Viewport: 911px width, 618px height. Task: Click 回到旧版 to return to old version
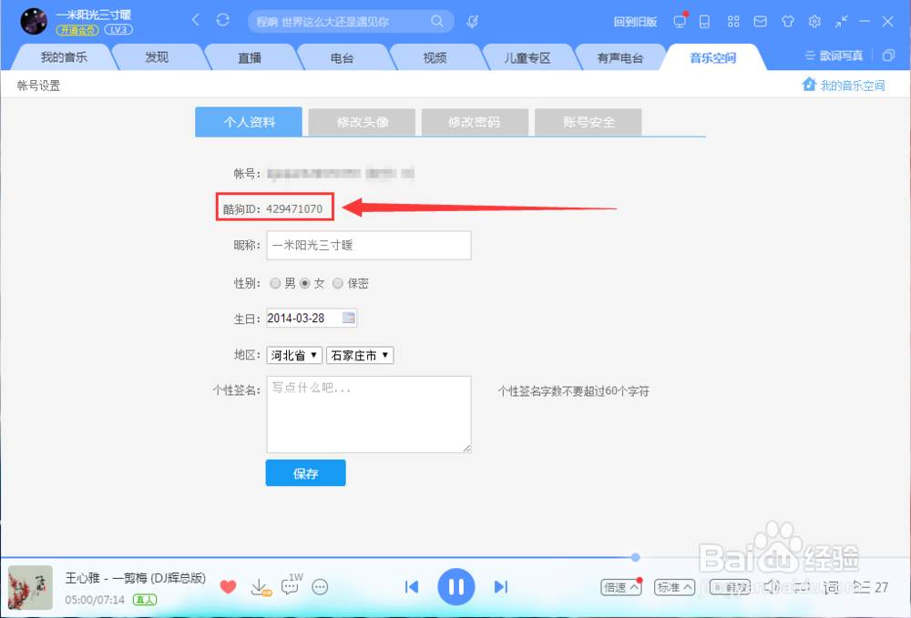[635, 22]
